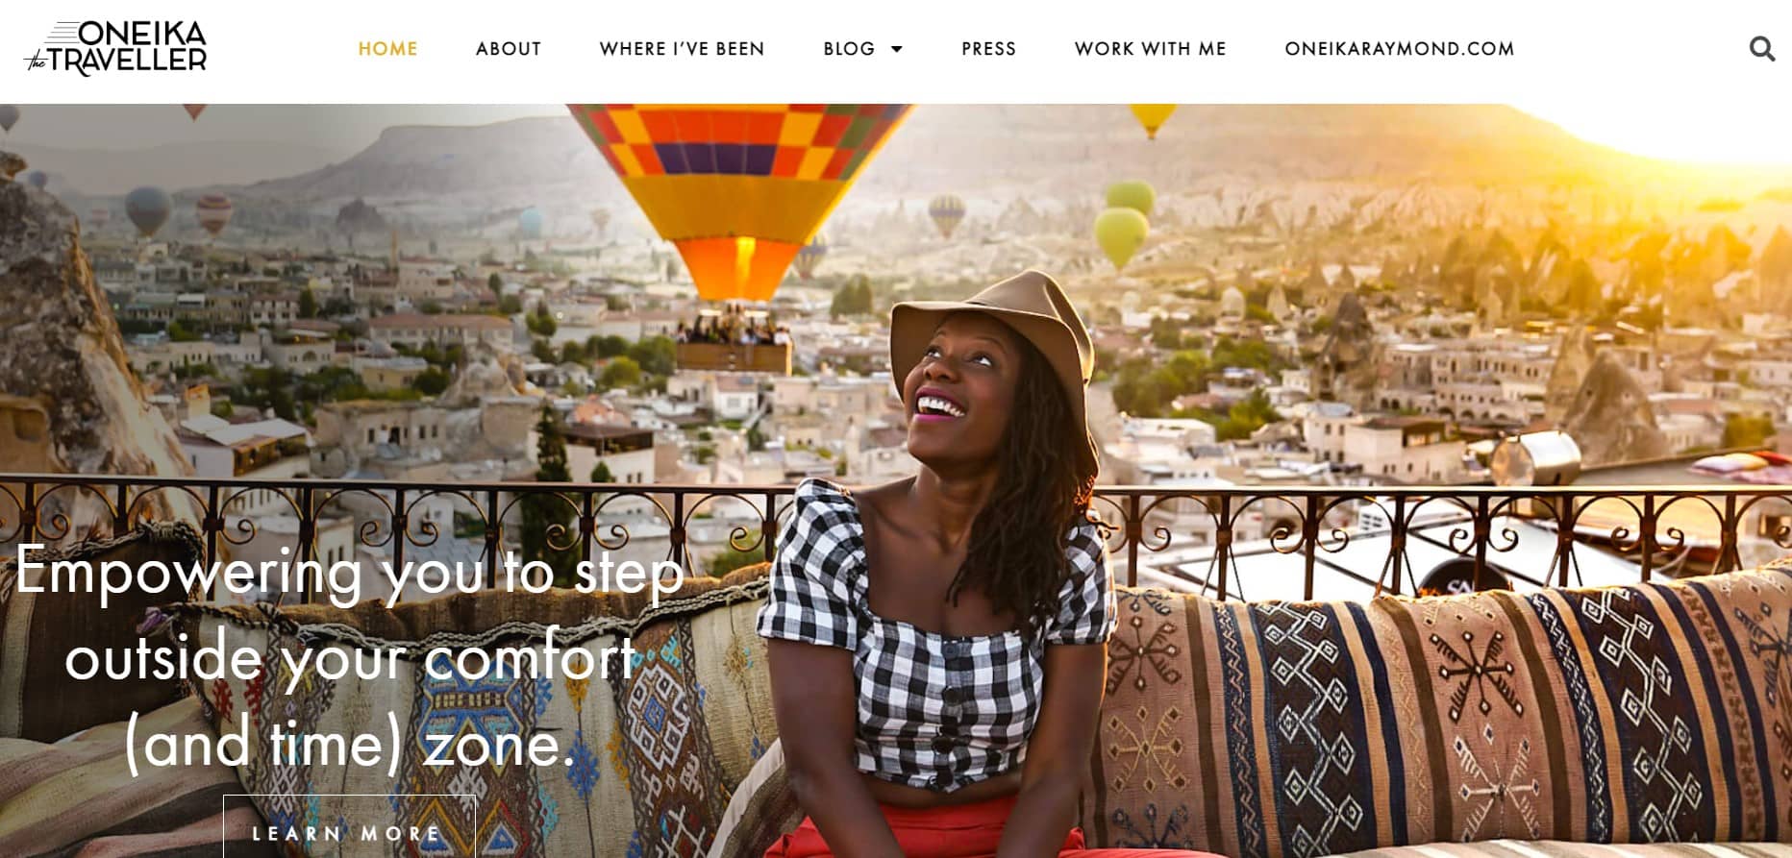Expand the Blog dropdown arrow
Screen dimensions: 1792x858
pos(897,49)
